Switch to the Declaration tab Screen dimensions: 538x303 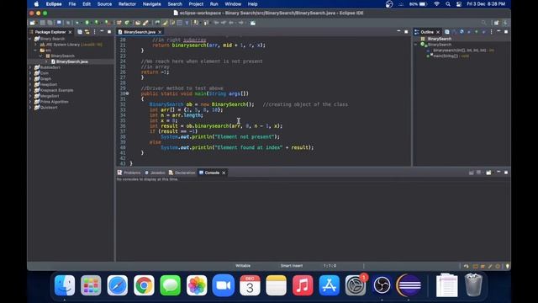(182, 173)
